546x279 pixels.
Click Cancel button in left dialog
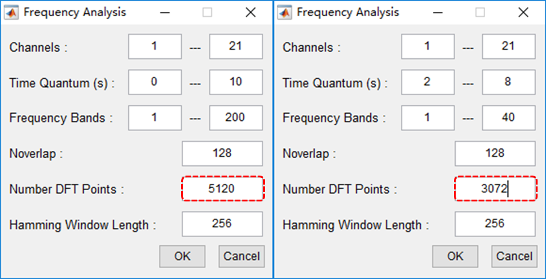(241, 256)
